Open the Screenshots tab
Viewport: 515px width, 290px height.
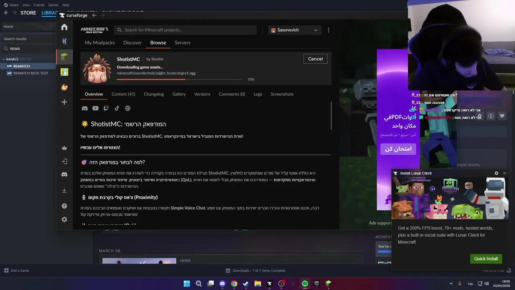pos(282,94)
